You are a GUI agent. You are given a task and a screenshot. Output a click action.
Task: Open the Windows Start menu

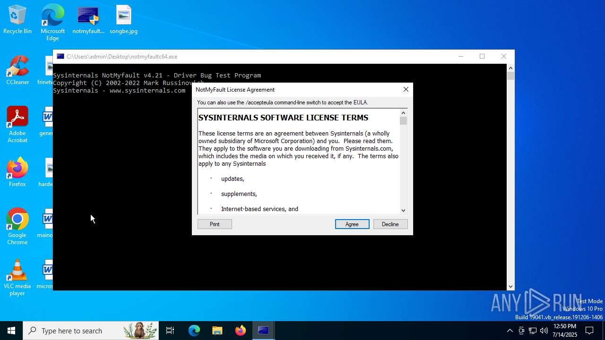pyautogui.click(x=11, y=331)
